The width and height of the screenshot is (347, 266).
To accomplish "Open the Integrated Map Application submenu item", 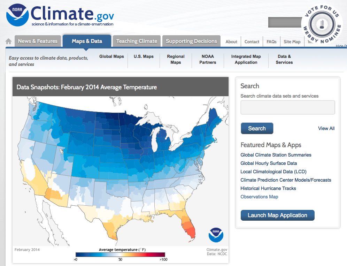I will click(x=246, y=59).
